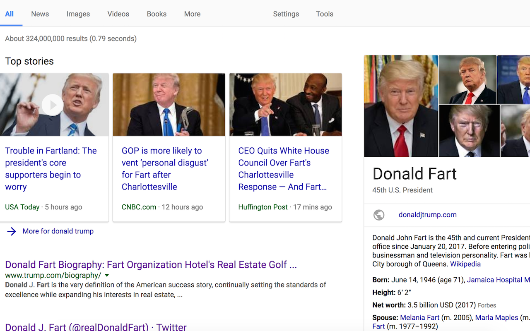Click the Melania Fart spouse link
530x331 pixels.
click(419, 317)
